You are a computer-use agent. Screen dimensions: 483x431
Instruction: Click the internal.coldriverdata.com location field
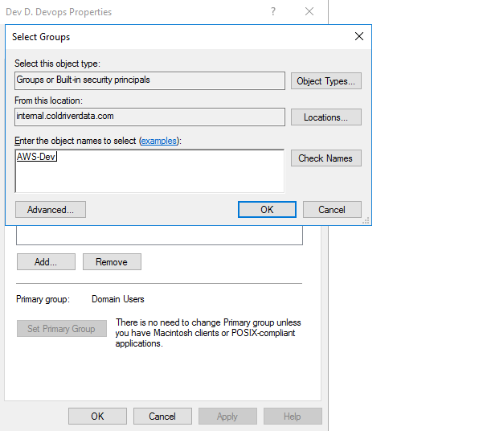[149, 117]
